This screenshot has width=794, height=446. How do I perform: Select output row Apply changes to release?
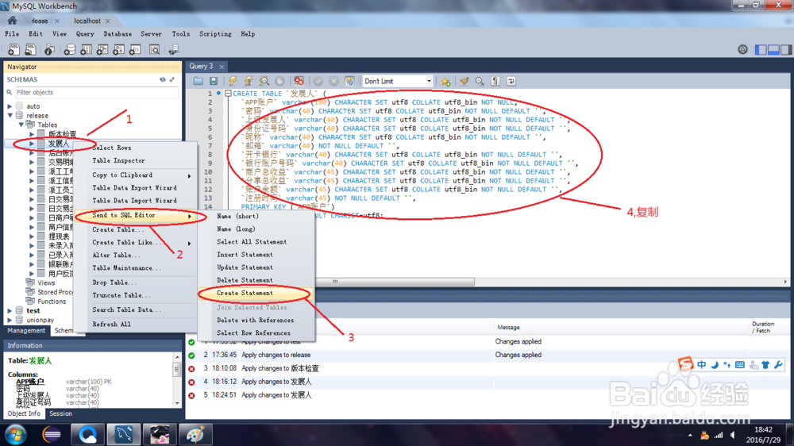tap(488, 355)
